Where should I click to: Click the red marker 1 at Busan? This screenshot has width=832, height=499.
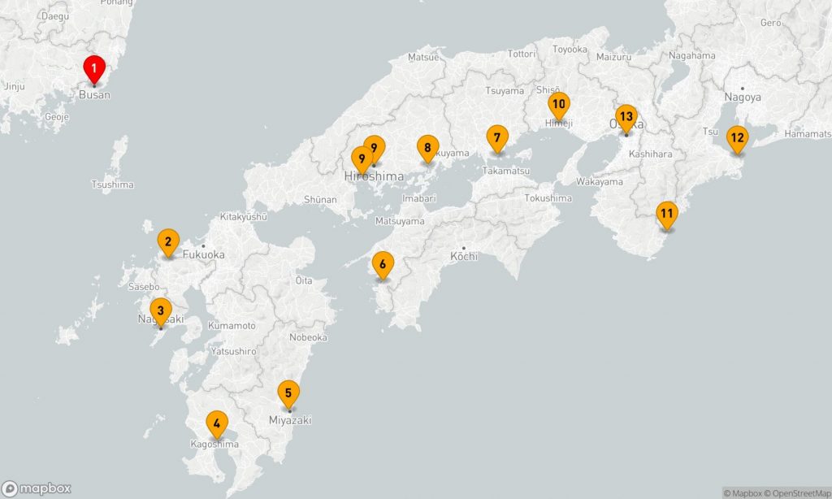pyautogui.click(x=94, y=68)
